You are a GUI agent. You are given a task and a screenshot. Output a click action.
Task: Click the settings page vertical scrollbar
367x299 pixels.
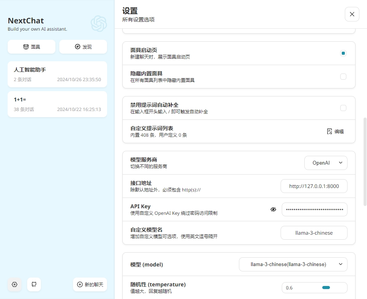[x=365, y=161]
